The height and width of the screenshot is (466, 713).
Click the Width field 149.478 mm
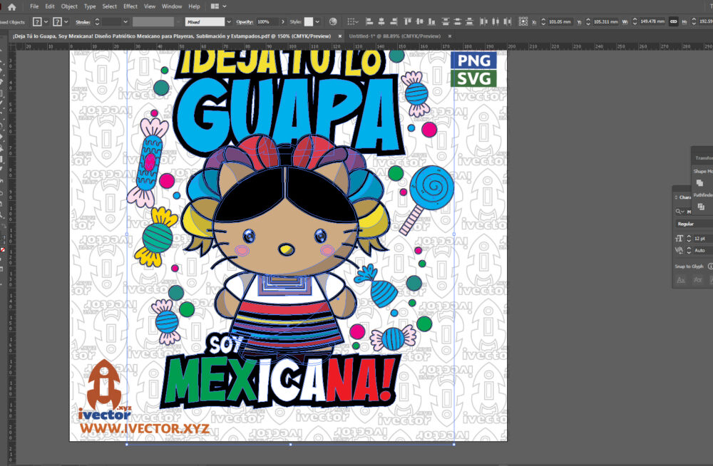(652, 22)
